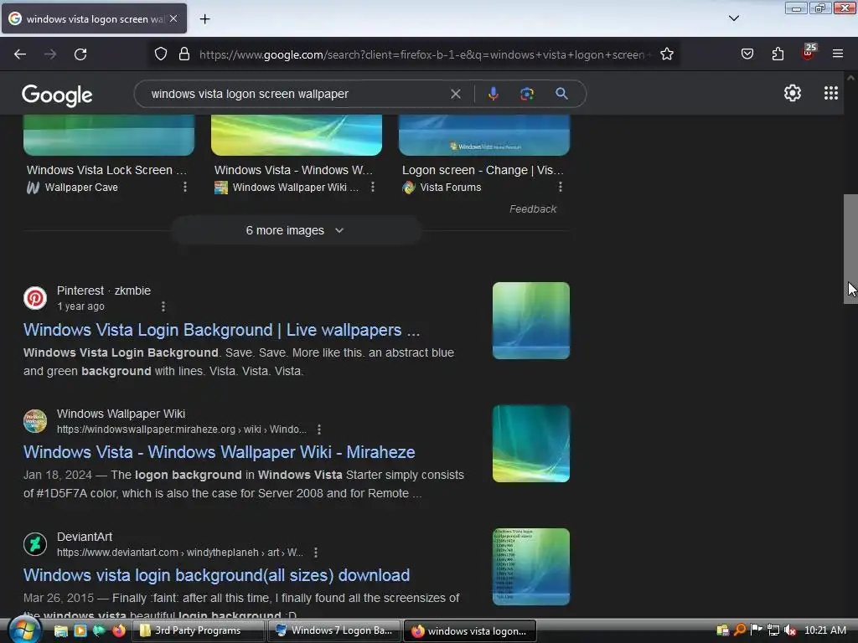Screen dimensions: 858x643
Task: Launch Firefox from quick launch
Action: click(119, 630)
